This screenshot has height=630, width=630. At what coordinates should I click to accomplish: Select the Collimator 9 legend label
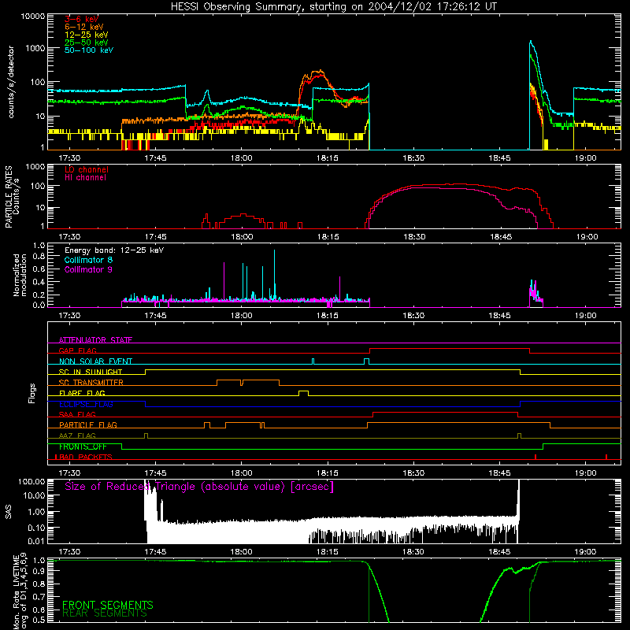pos(88,269)
